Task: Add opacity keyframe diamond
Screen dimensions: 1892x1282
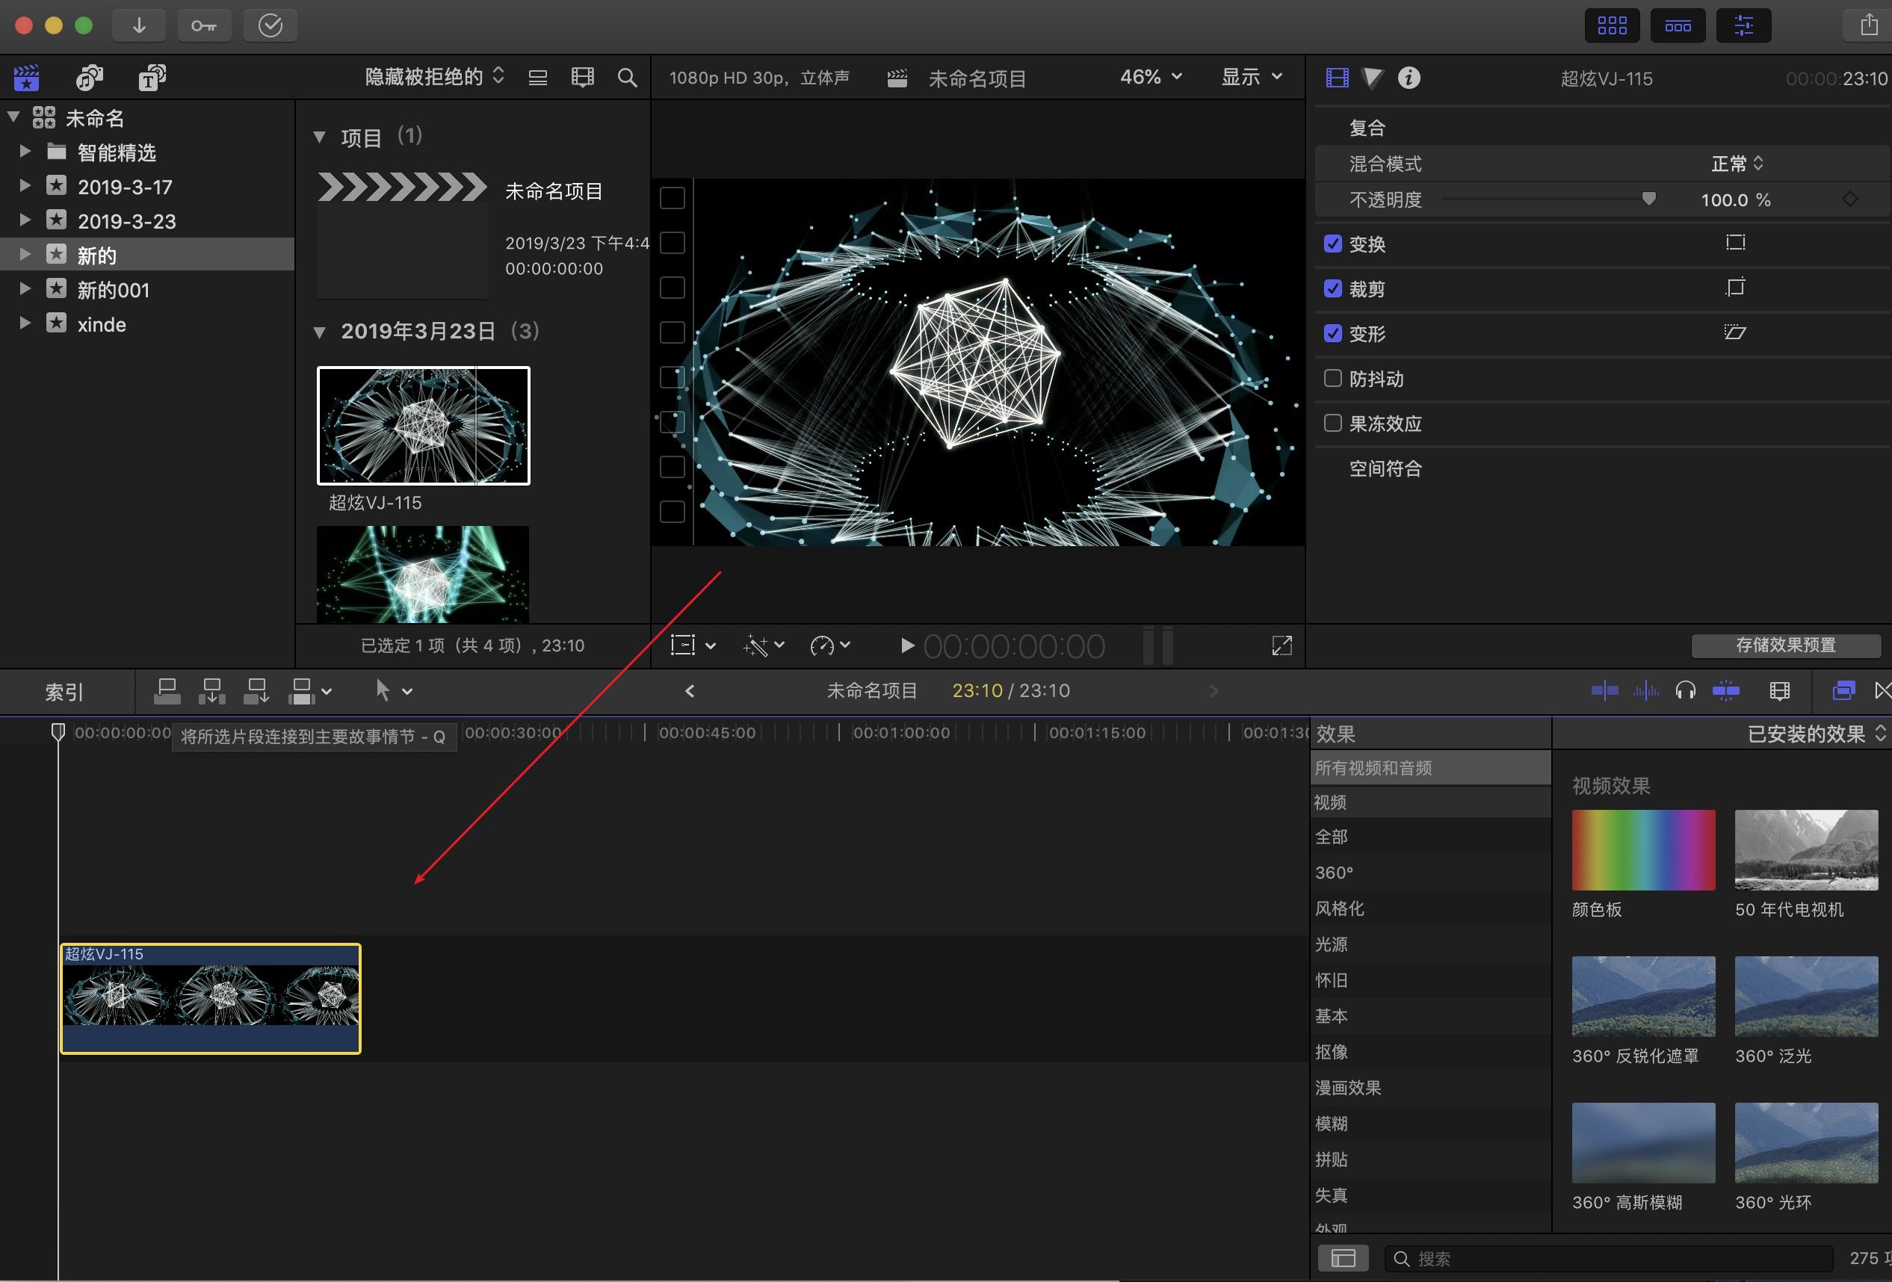Action: [1850, 199]
